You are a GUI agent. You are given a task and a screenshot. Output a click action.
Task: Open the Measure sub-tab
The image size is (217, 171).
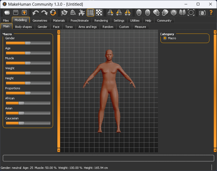[x=140, y=27]
